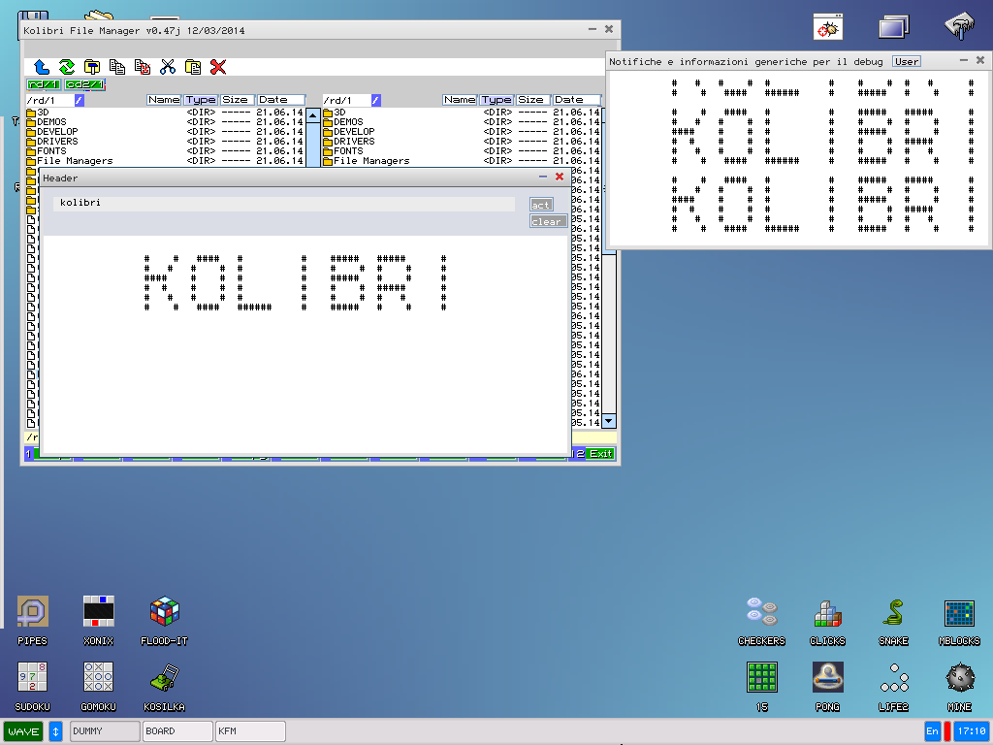This screenshot has width=993, height=745.
Task: Sort left panel by Size column
Action: click(x=235, y=100)
